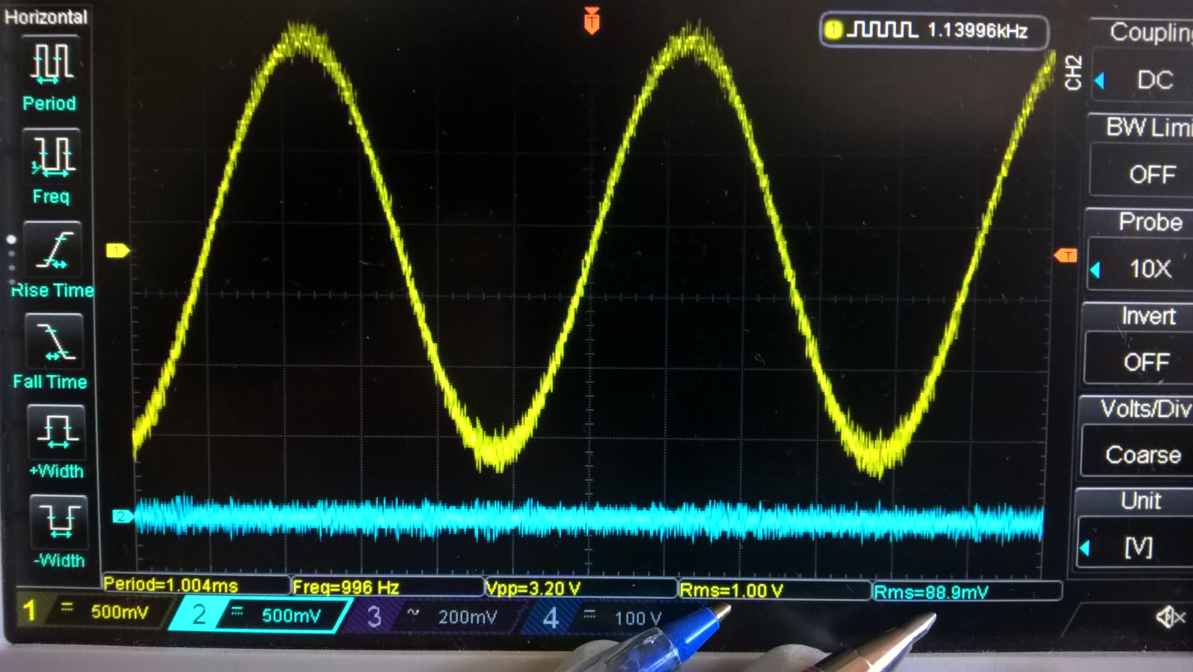Open the Probe 10X selector
1193x672 pixels.
pyautogui.click(x=1139, y=268)
